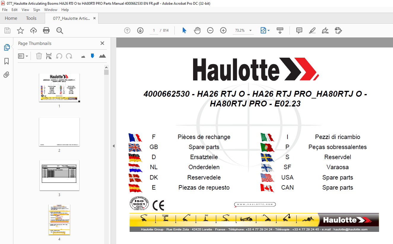Switch to the Home tab

point(11,18)
